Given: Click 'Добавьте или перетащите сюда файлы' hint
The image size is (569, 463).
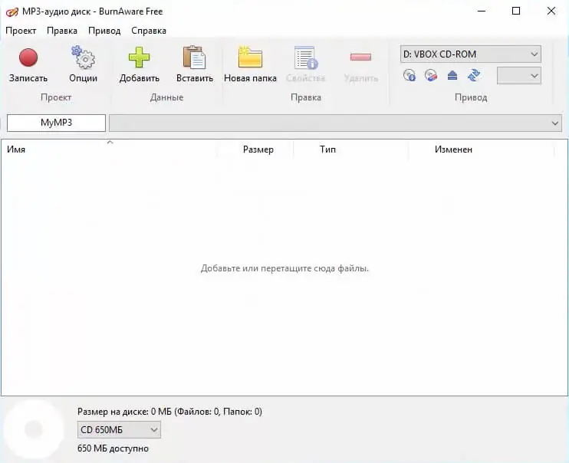Looking at the screenshot, I should [284, 268].
